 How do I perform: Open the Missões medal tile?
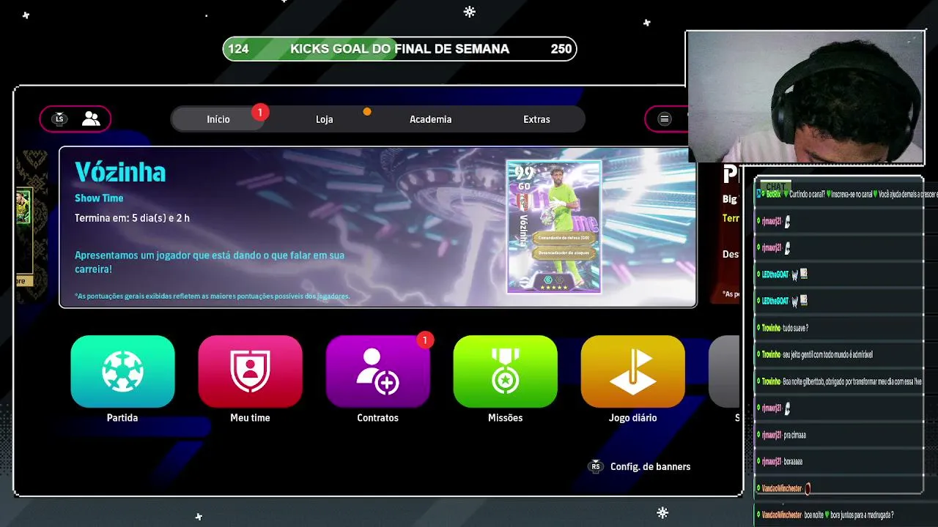(x=505, y=371)
